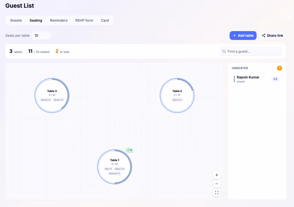The image size is (294, 207).
Task: Click the fit-to-screen icon
Action: pyautogui.click(x=217, y=193)
